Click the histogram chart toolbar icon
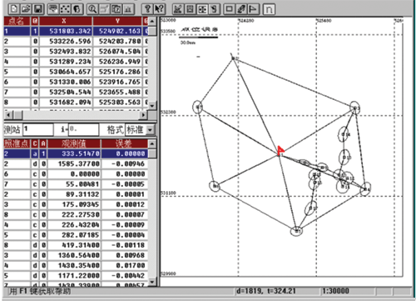 coord(128,8)
